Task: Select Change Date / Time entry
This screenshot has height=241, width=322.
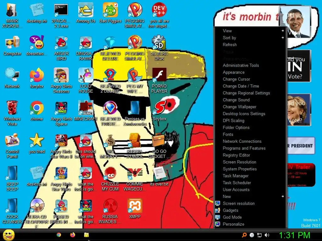Action: click(x=250, y=86)
